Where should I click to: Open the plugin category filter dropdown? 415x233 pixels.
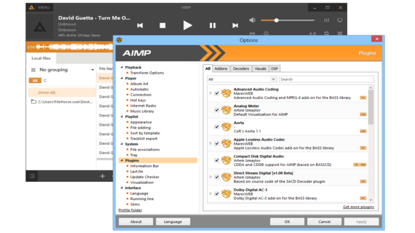[273, 79]
